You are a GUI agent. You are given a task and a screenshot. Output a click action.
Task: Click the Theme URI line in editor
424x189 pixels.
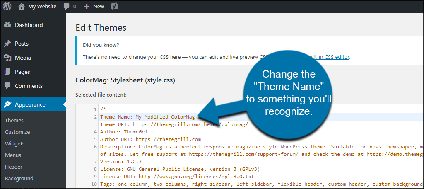coord(174,124)
